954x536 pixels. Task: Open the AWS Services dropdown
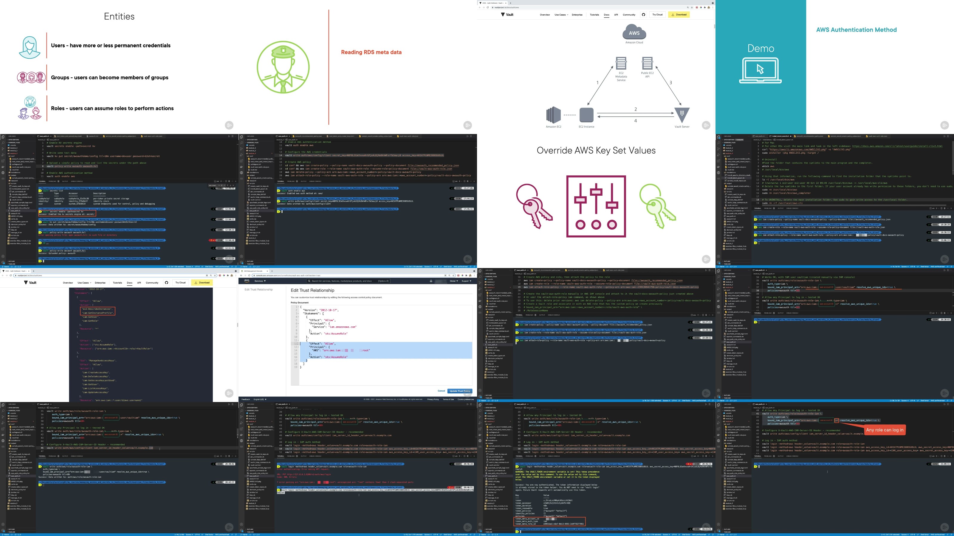[x=260, y=281]
